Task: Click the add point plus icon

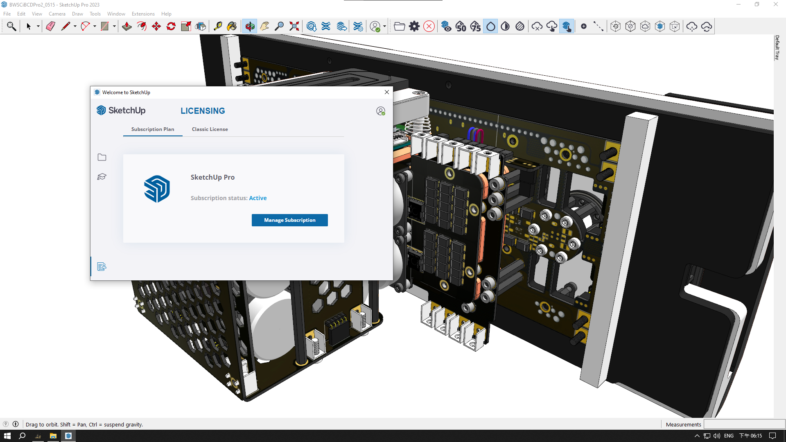Action: [x=584, y=27]
